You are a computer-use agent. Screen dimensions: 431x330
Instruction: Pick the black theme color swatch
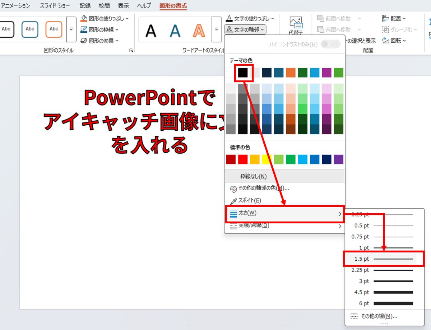pos(243,73)
